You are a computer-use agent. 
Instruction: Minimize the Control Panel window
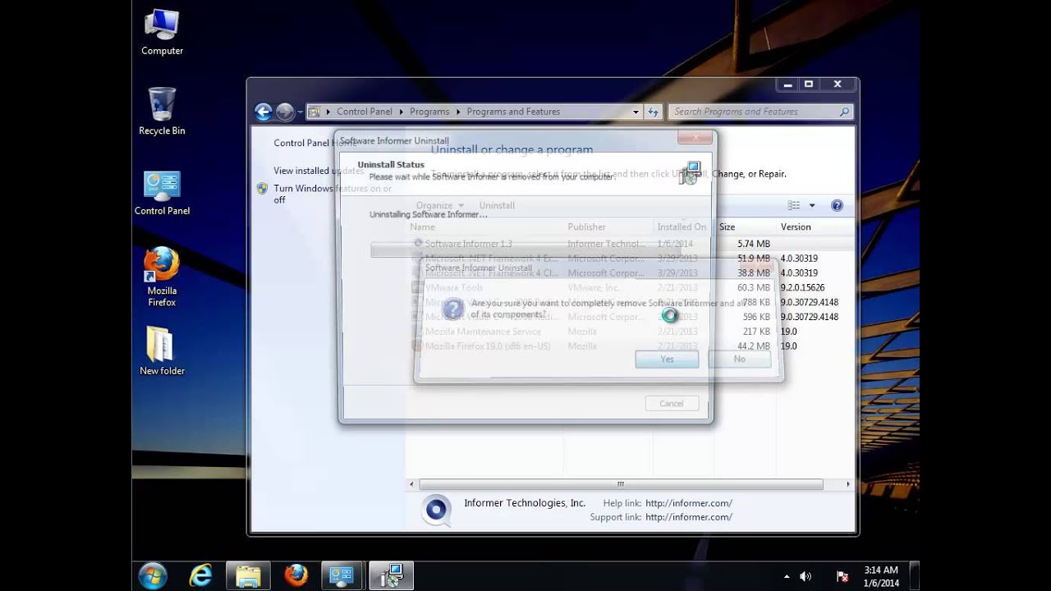point(787,84)
